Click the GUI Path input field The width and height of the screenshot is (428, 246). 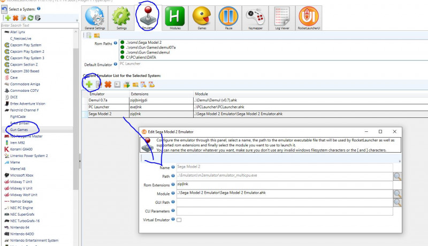pyautogui.click(x=285, y=202)
